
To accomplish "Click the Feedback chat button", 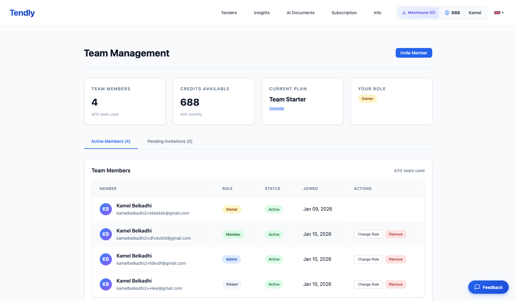I will [488, 287].
